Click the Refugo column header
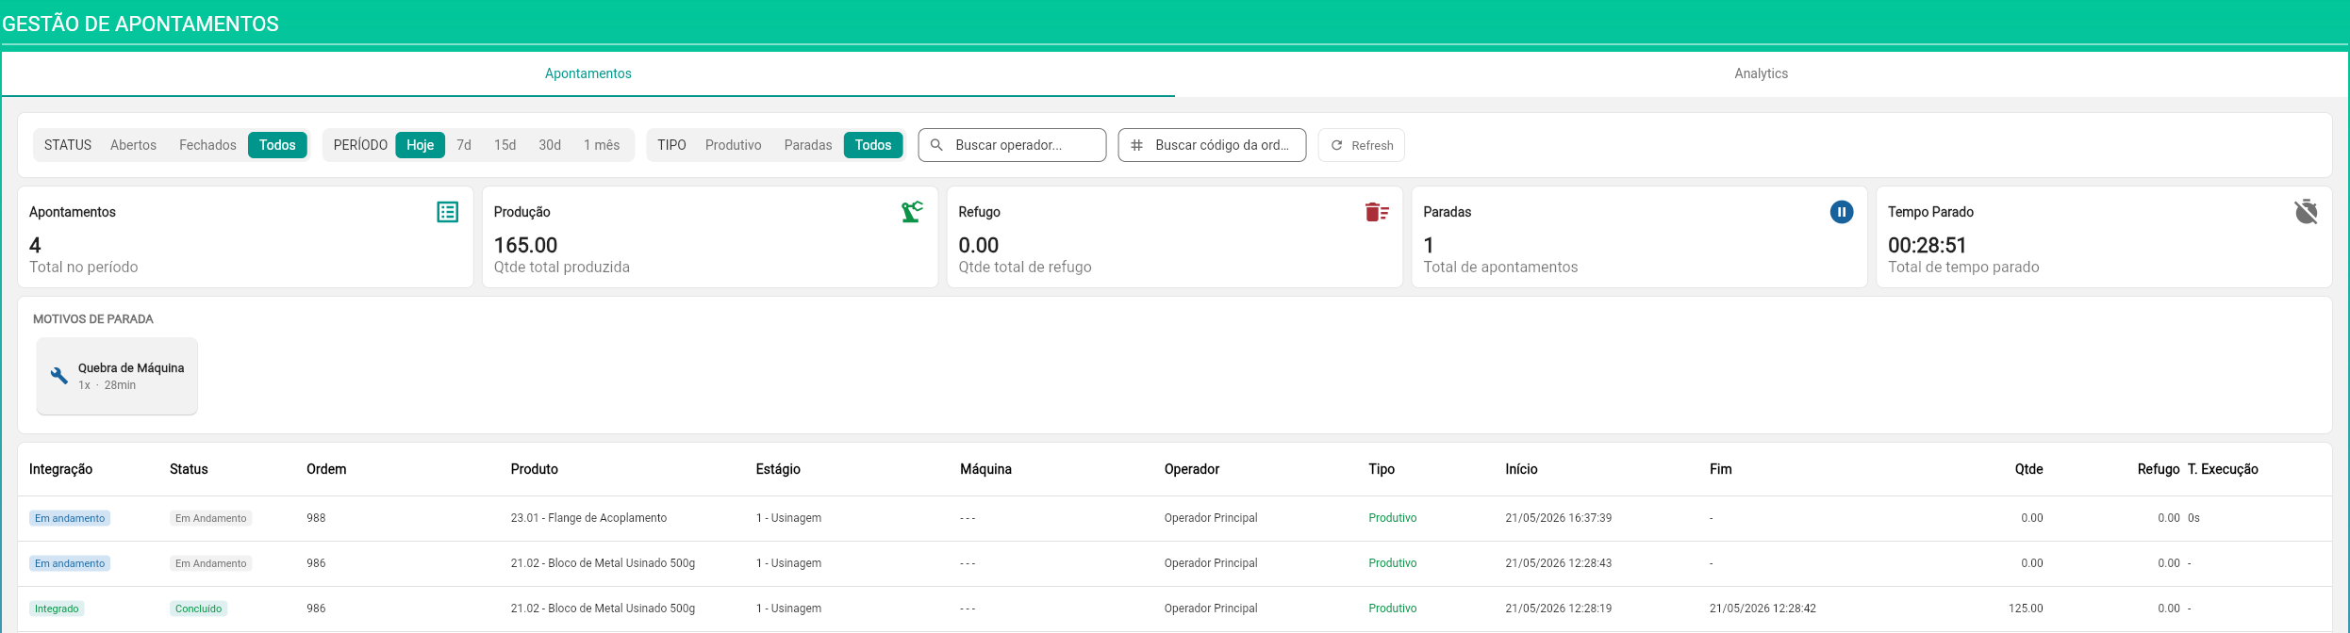Viewport: 2350px width, 633px height. pos(2159,469)
